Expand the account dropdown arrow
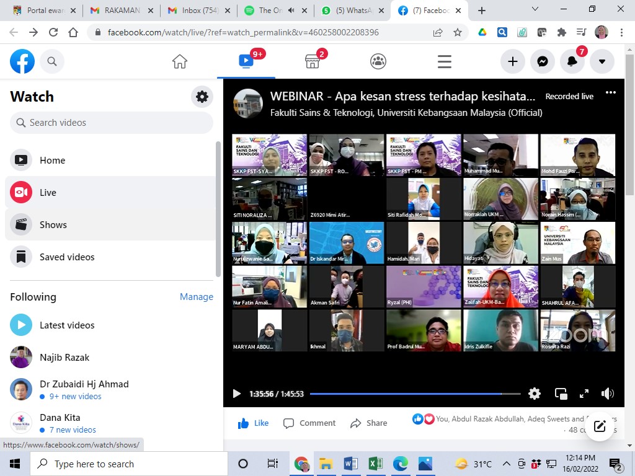This screenshot has height=476, width=635. [x=602, y=61]
